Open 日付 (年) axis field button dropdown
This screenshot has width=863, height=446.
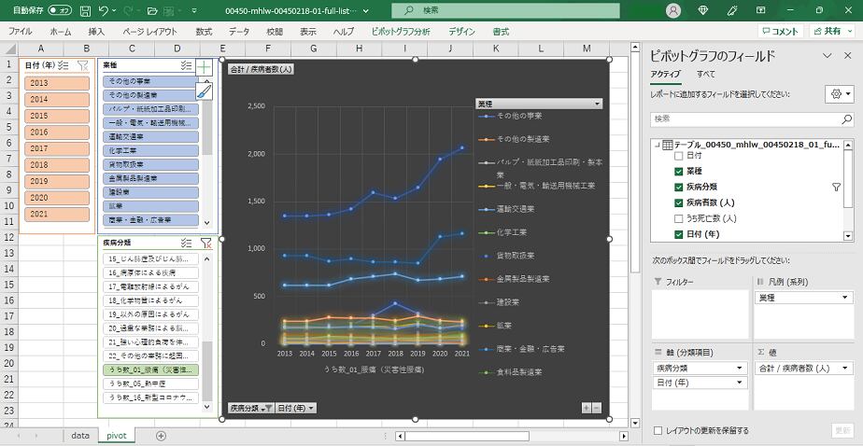[309, 408]
